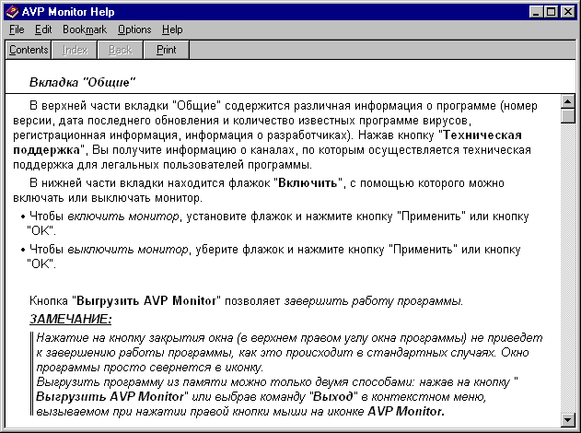The width and height of the screenshot is (581, 433).
Task: Click the scroll up arrow
Action: (567, 102)
